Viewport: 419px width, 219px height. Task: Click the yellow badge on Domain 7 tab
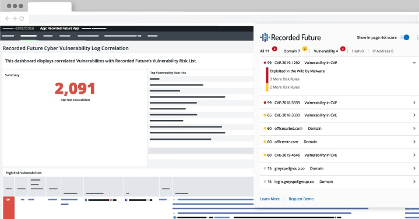tap(305, 49)
